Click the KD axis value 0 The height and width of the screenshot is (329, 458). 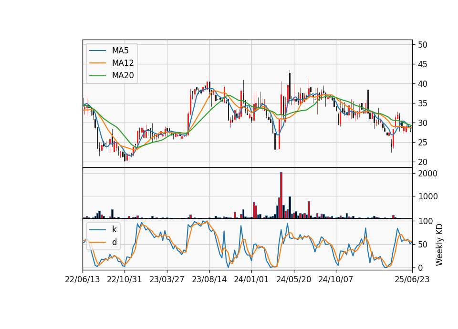coord(420,267)
